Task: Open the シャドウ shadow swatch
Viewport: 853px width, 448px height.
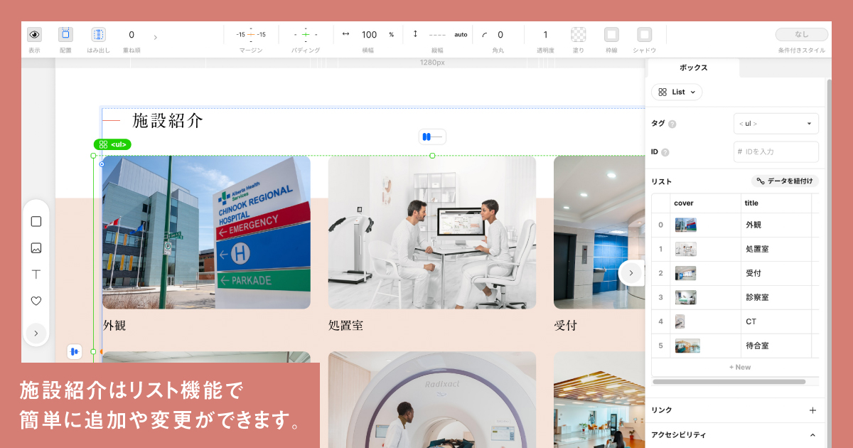Action: pyautogui.click(x=644, y=34)
